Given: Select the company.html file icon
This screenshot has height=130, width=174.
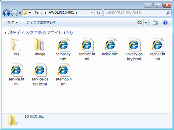Looking at the screenshot, I should point(64,45).
